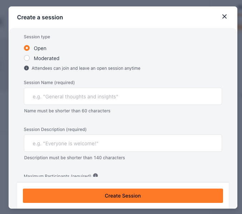Viewport: 242px width, 214px height.
Task: Click the dimmed backdrop left of the dialog
Action: point(4,108)
